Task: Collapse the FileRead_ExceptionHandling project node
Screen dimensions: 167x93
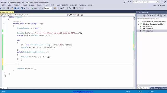Action: point(139,24)
